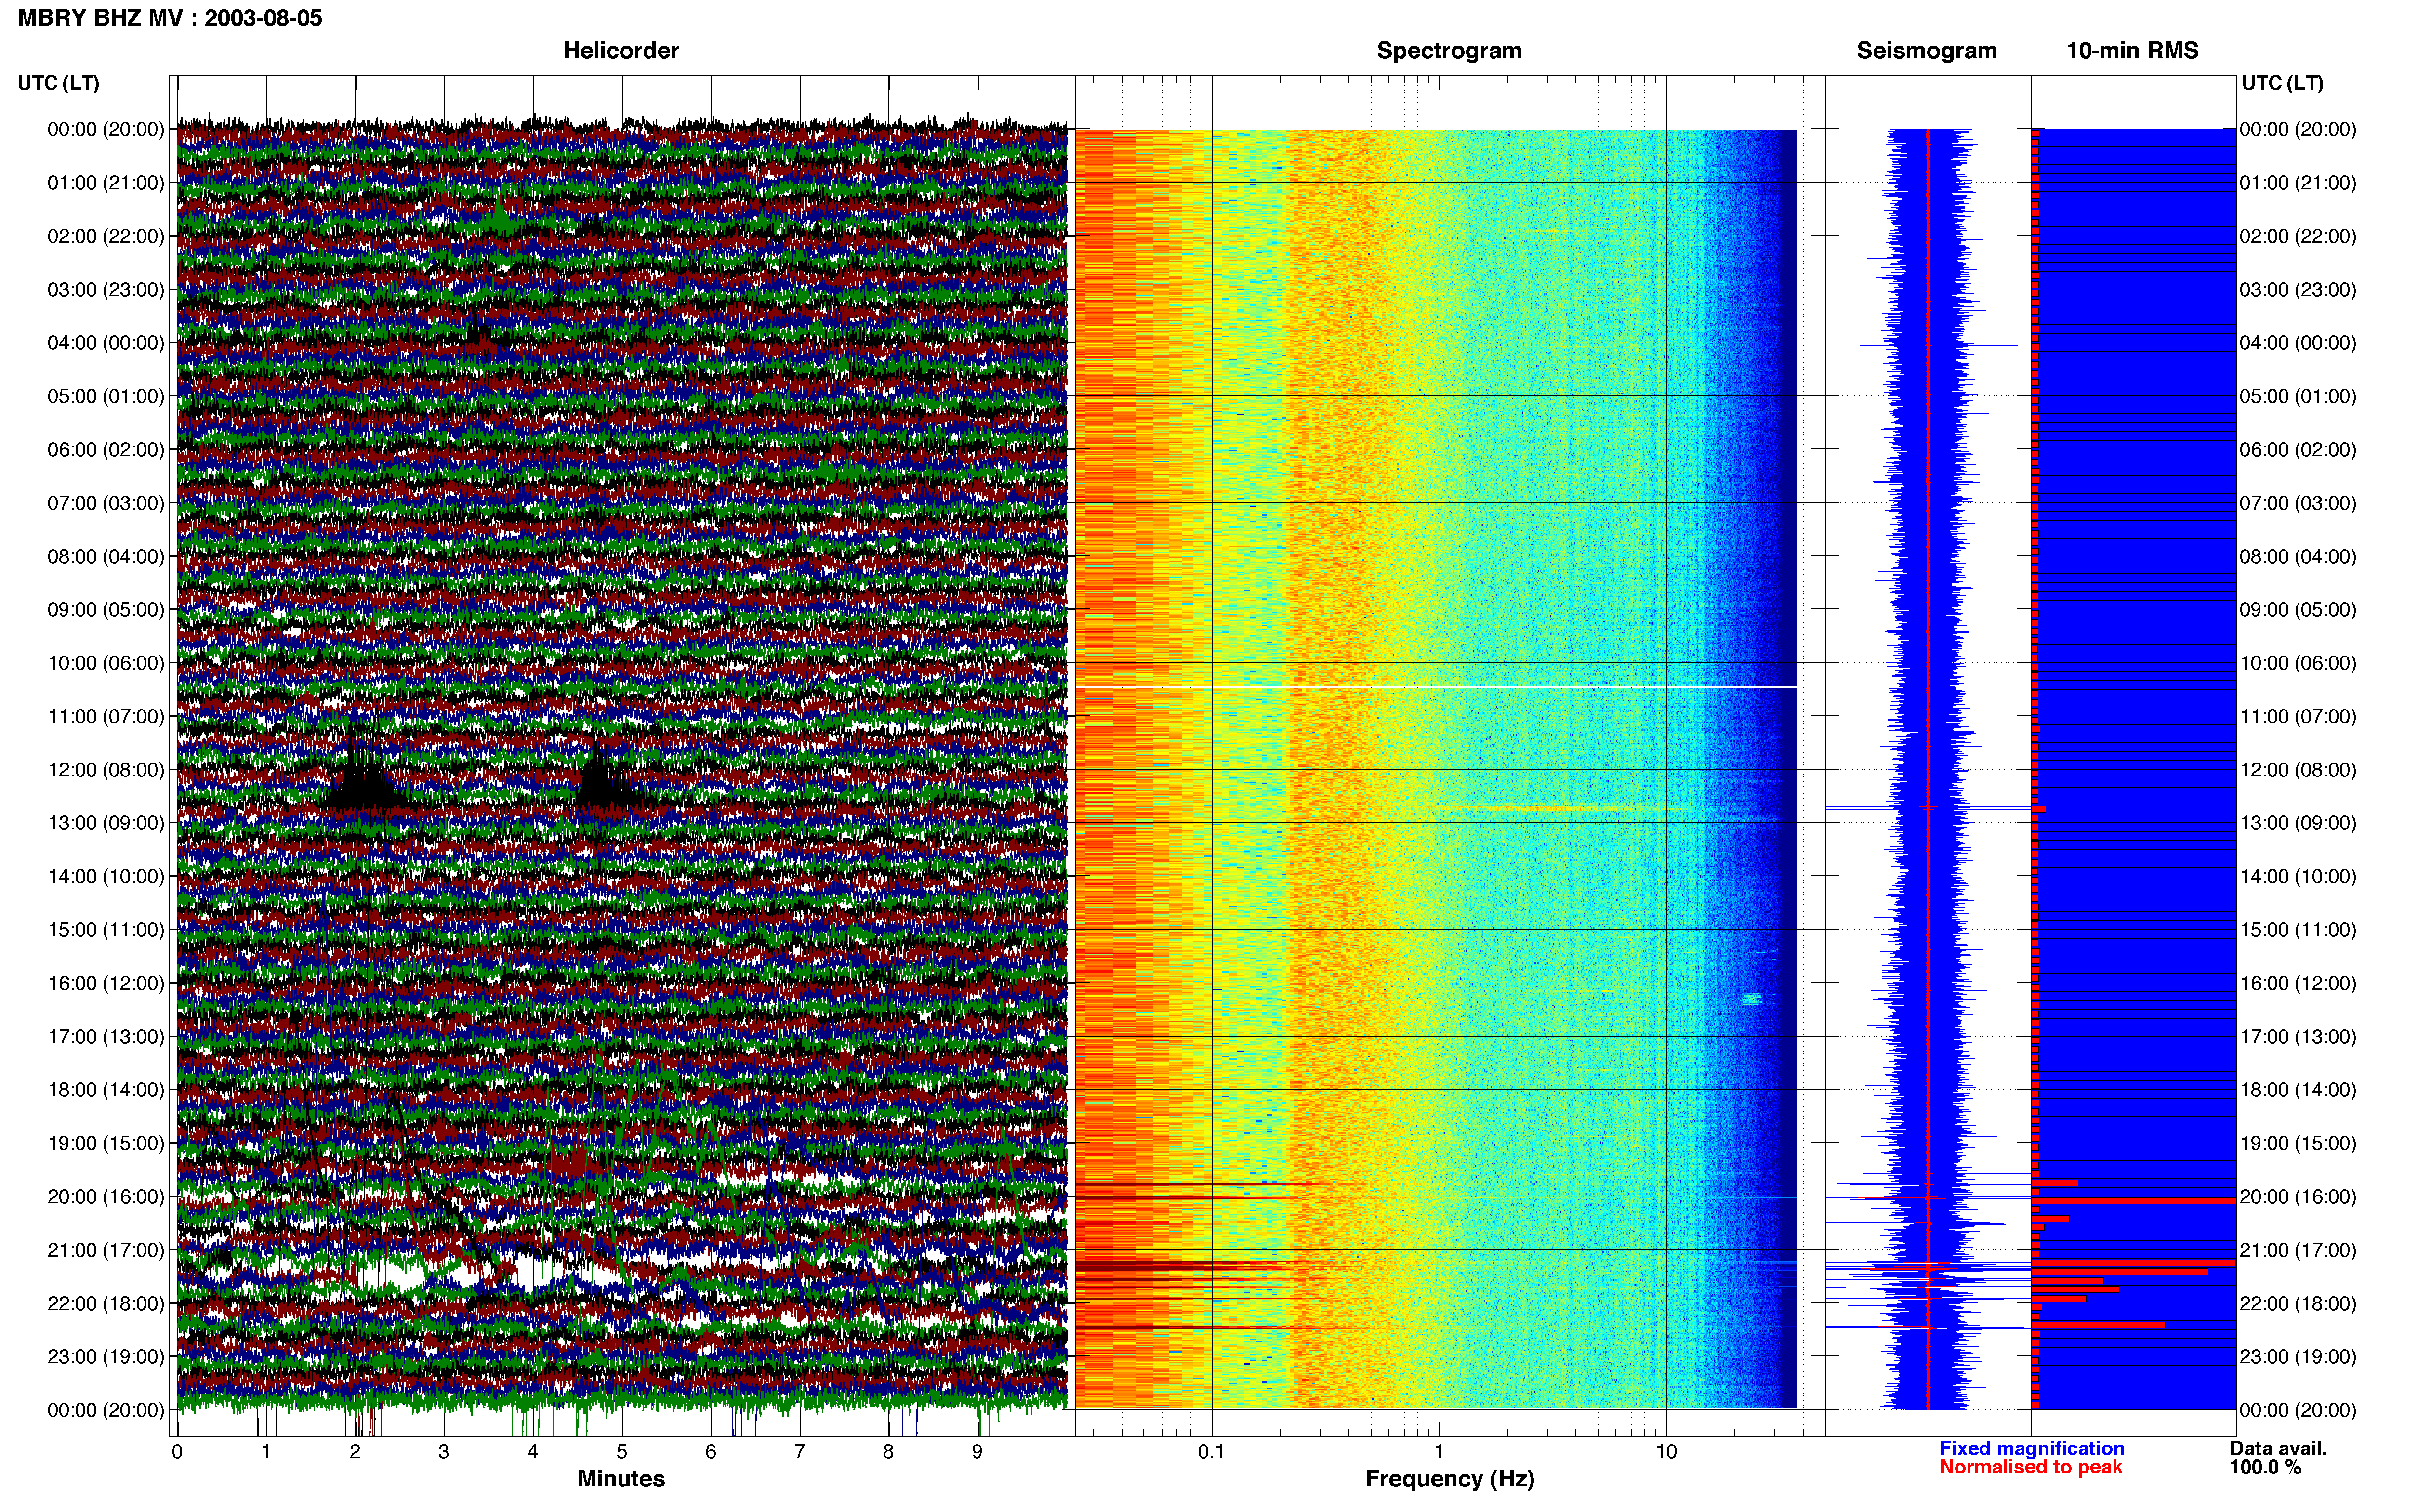Click the title 'MBRY BHZ MV : 2003-08-05'
The height and width of the screenshot is (1512, 2418).
[x=170, y=18]
